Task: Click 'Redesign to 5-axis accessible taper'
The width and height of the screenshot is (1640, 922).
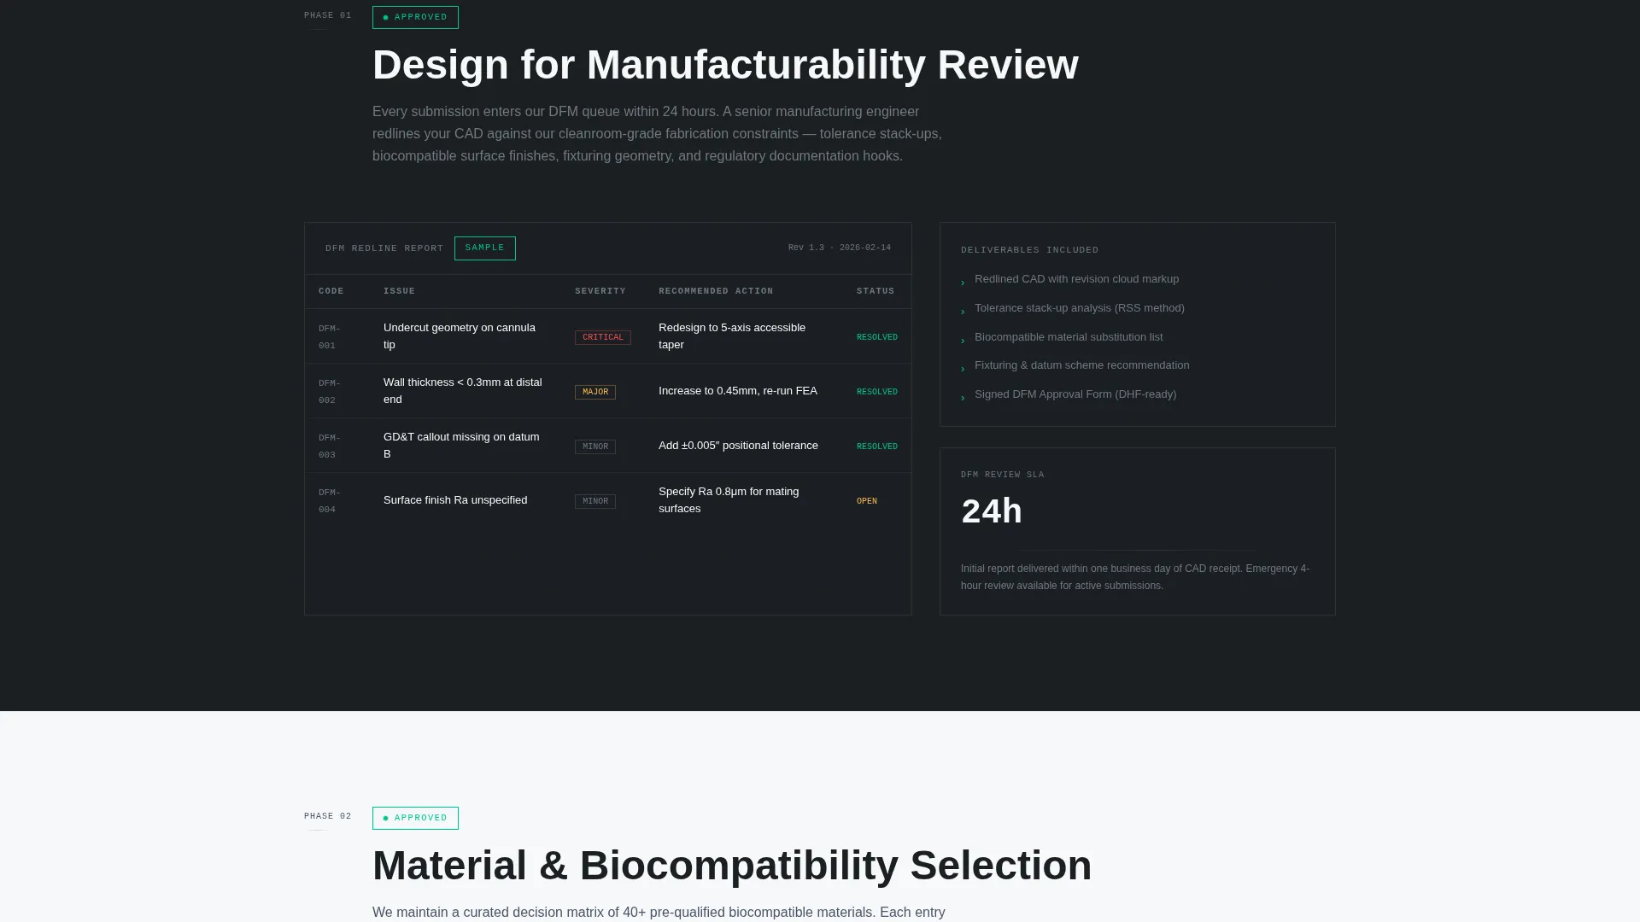Action: [732, 336]
